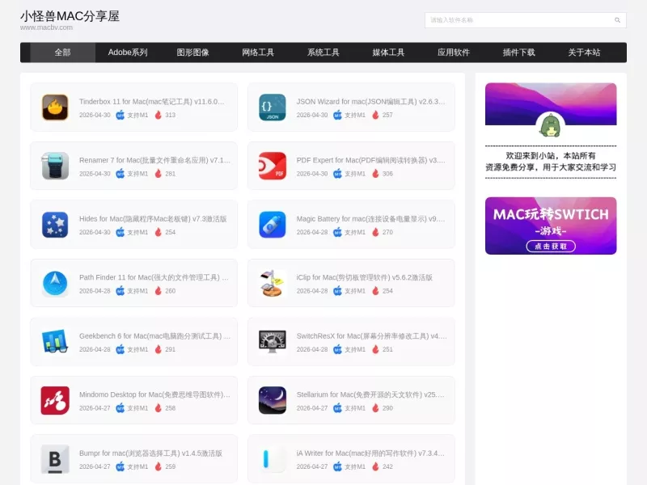
Task: Click the green monster avatar
Action: [x=551, y=125]
